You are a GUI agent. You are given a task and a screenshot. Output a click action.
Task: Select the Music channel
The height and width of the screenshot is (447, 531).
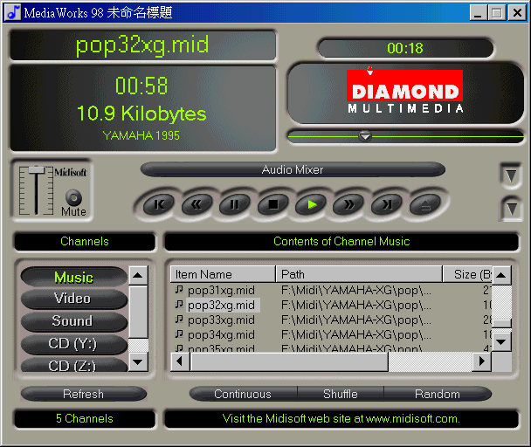tap(74, 277)
